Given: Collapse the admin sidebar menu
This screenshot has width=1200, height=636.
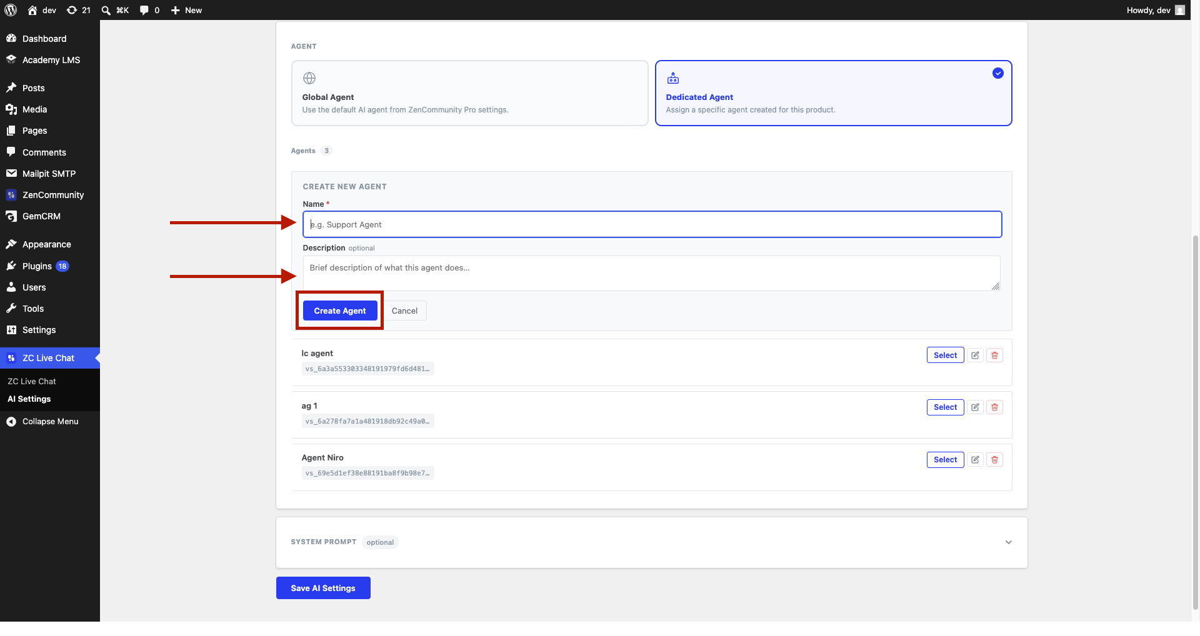Looking at the screenshot, I should click(50, 422).
